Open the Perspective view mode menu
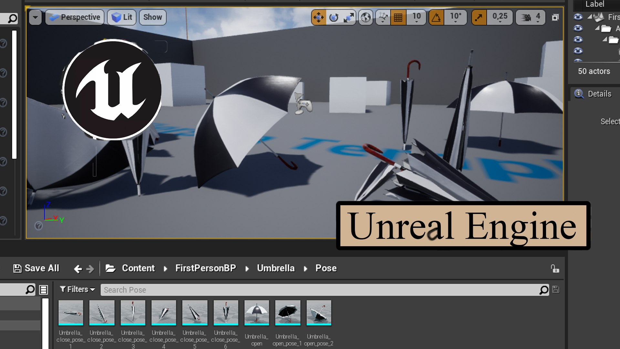The width and height of the screenshot is (620, 349). (x=75, y=17)
